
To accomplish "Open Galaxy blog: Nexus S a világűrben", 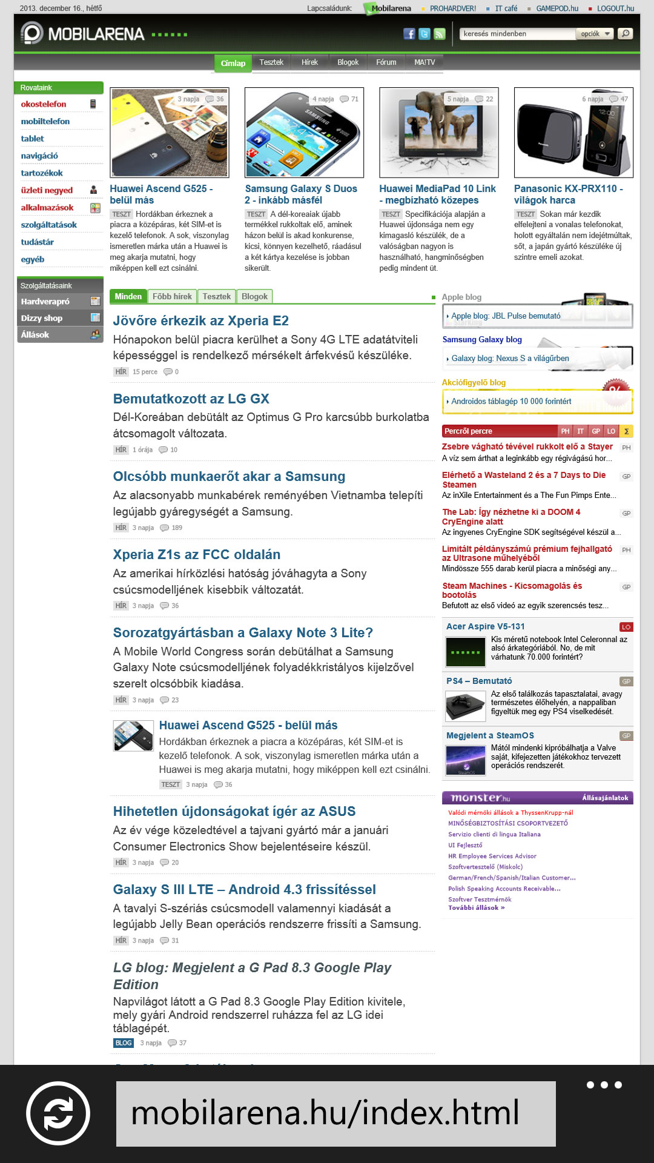I will click(x=510, y=359).
